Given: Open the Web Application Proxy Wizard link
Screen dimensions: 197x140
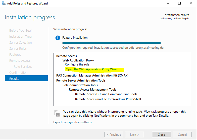Looking at the screenshot, I should 92,69.
